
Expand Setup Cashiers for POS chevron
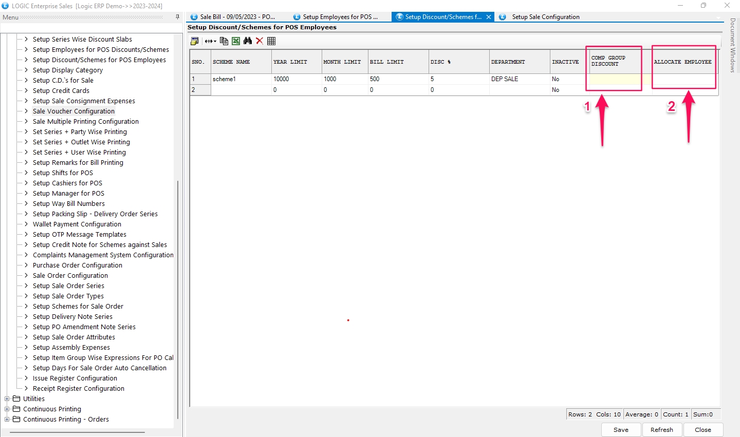26,183
